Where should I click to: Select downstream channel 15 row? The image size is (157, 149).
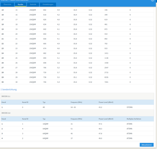coord(77,10)
